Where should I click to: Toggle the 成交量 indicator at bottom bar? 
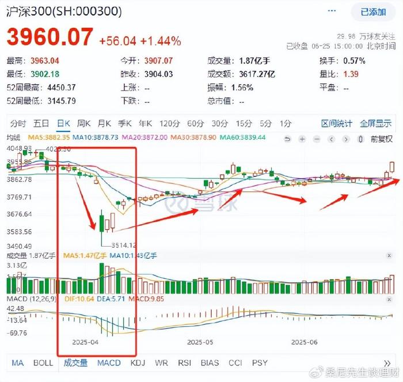pyautogui.click(x=75, y=363)
